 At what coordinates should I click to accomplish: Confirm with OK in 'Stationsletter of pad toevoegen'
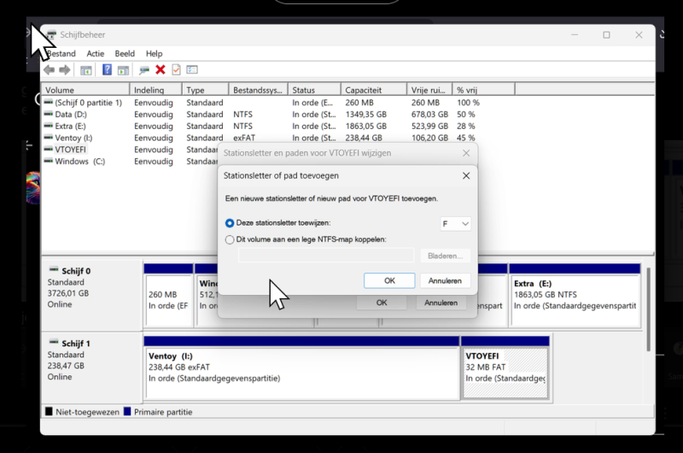(389, 281)
